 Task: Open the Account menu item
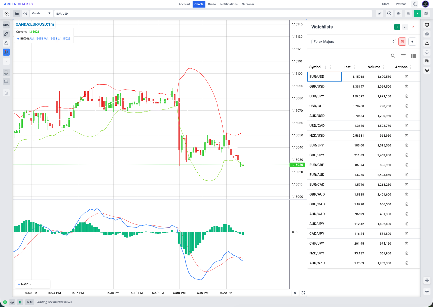click(x=184, y=4)
